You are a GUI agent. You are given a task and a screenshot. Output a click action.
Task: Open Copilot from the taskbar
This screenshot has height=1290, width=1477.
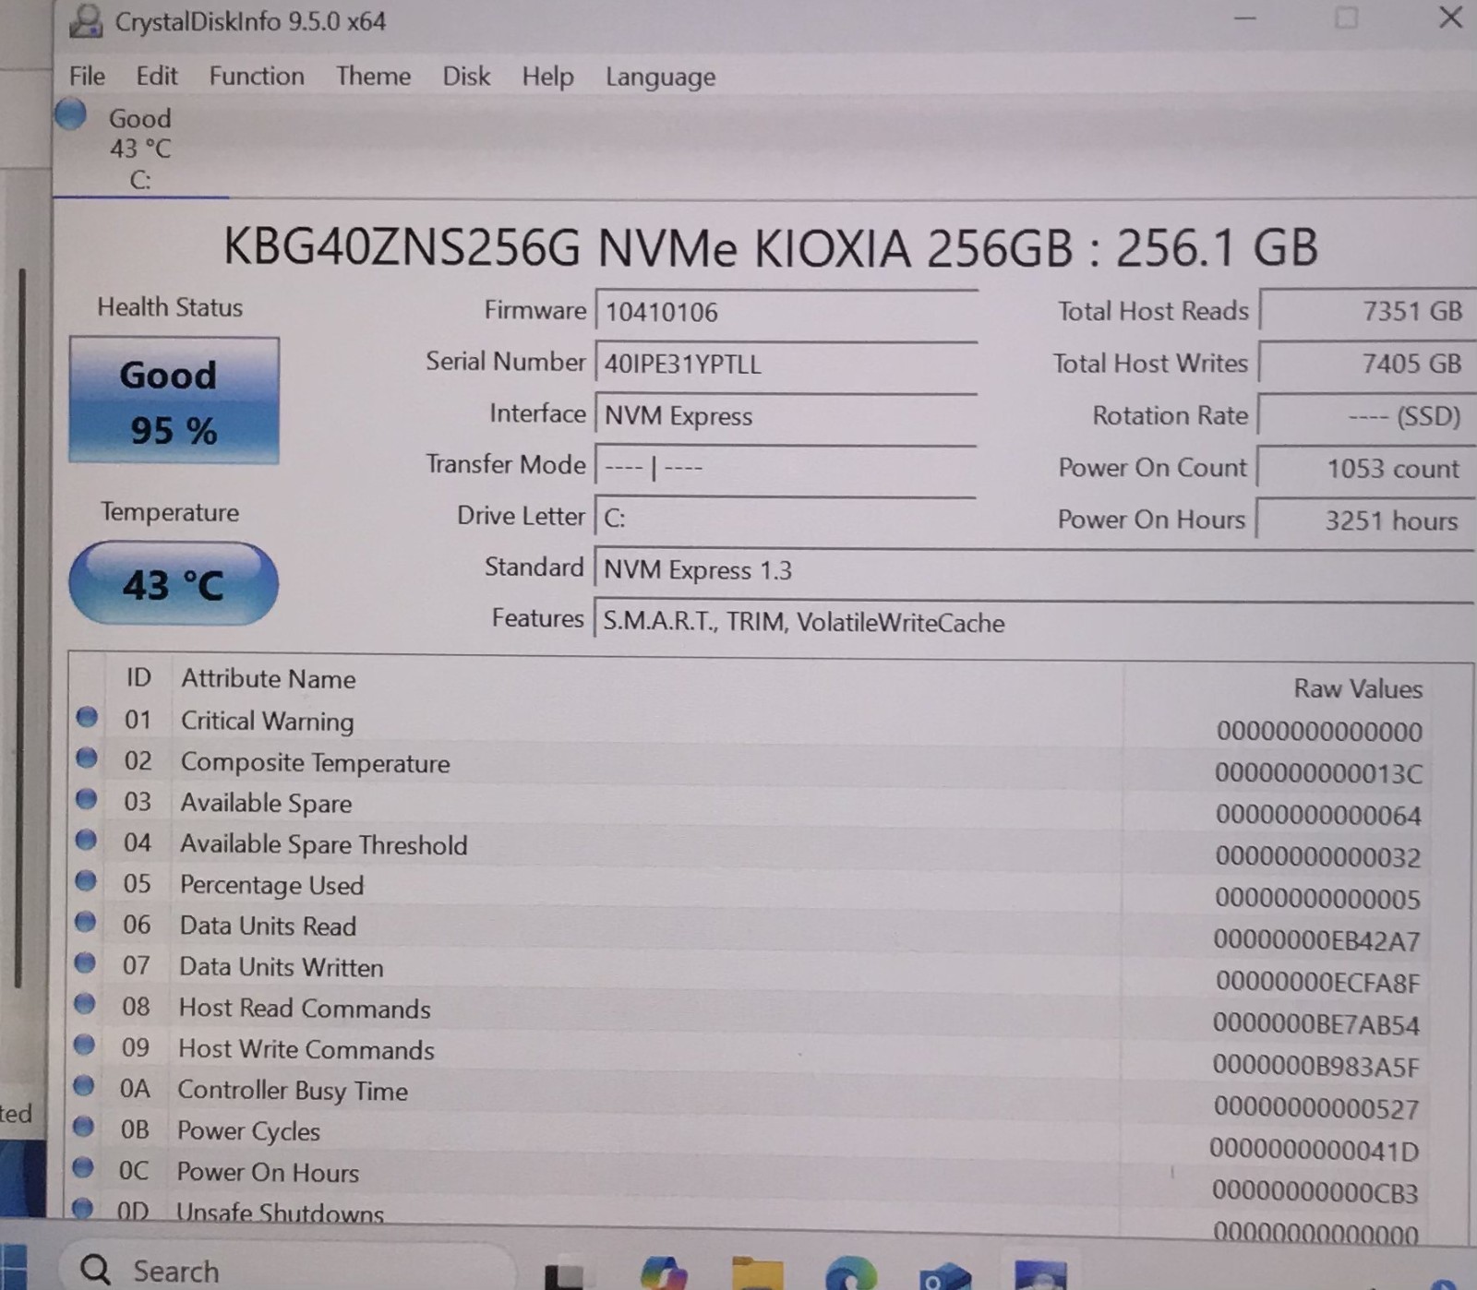coord(664,1273)
